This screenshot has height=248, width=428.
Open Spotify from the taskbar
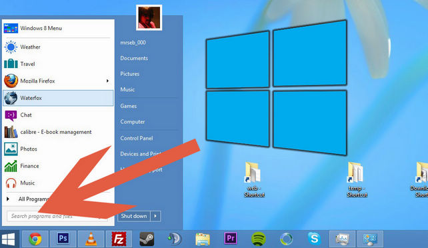pyautogui.click(x=258, y=239)
